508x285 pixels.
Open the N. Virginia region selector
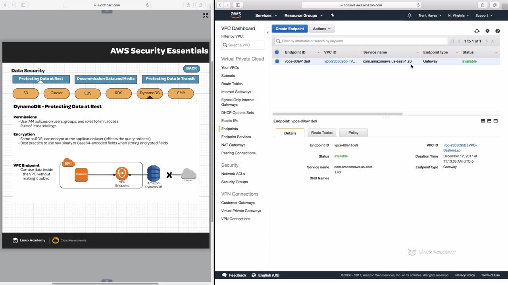pos(458,15)
